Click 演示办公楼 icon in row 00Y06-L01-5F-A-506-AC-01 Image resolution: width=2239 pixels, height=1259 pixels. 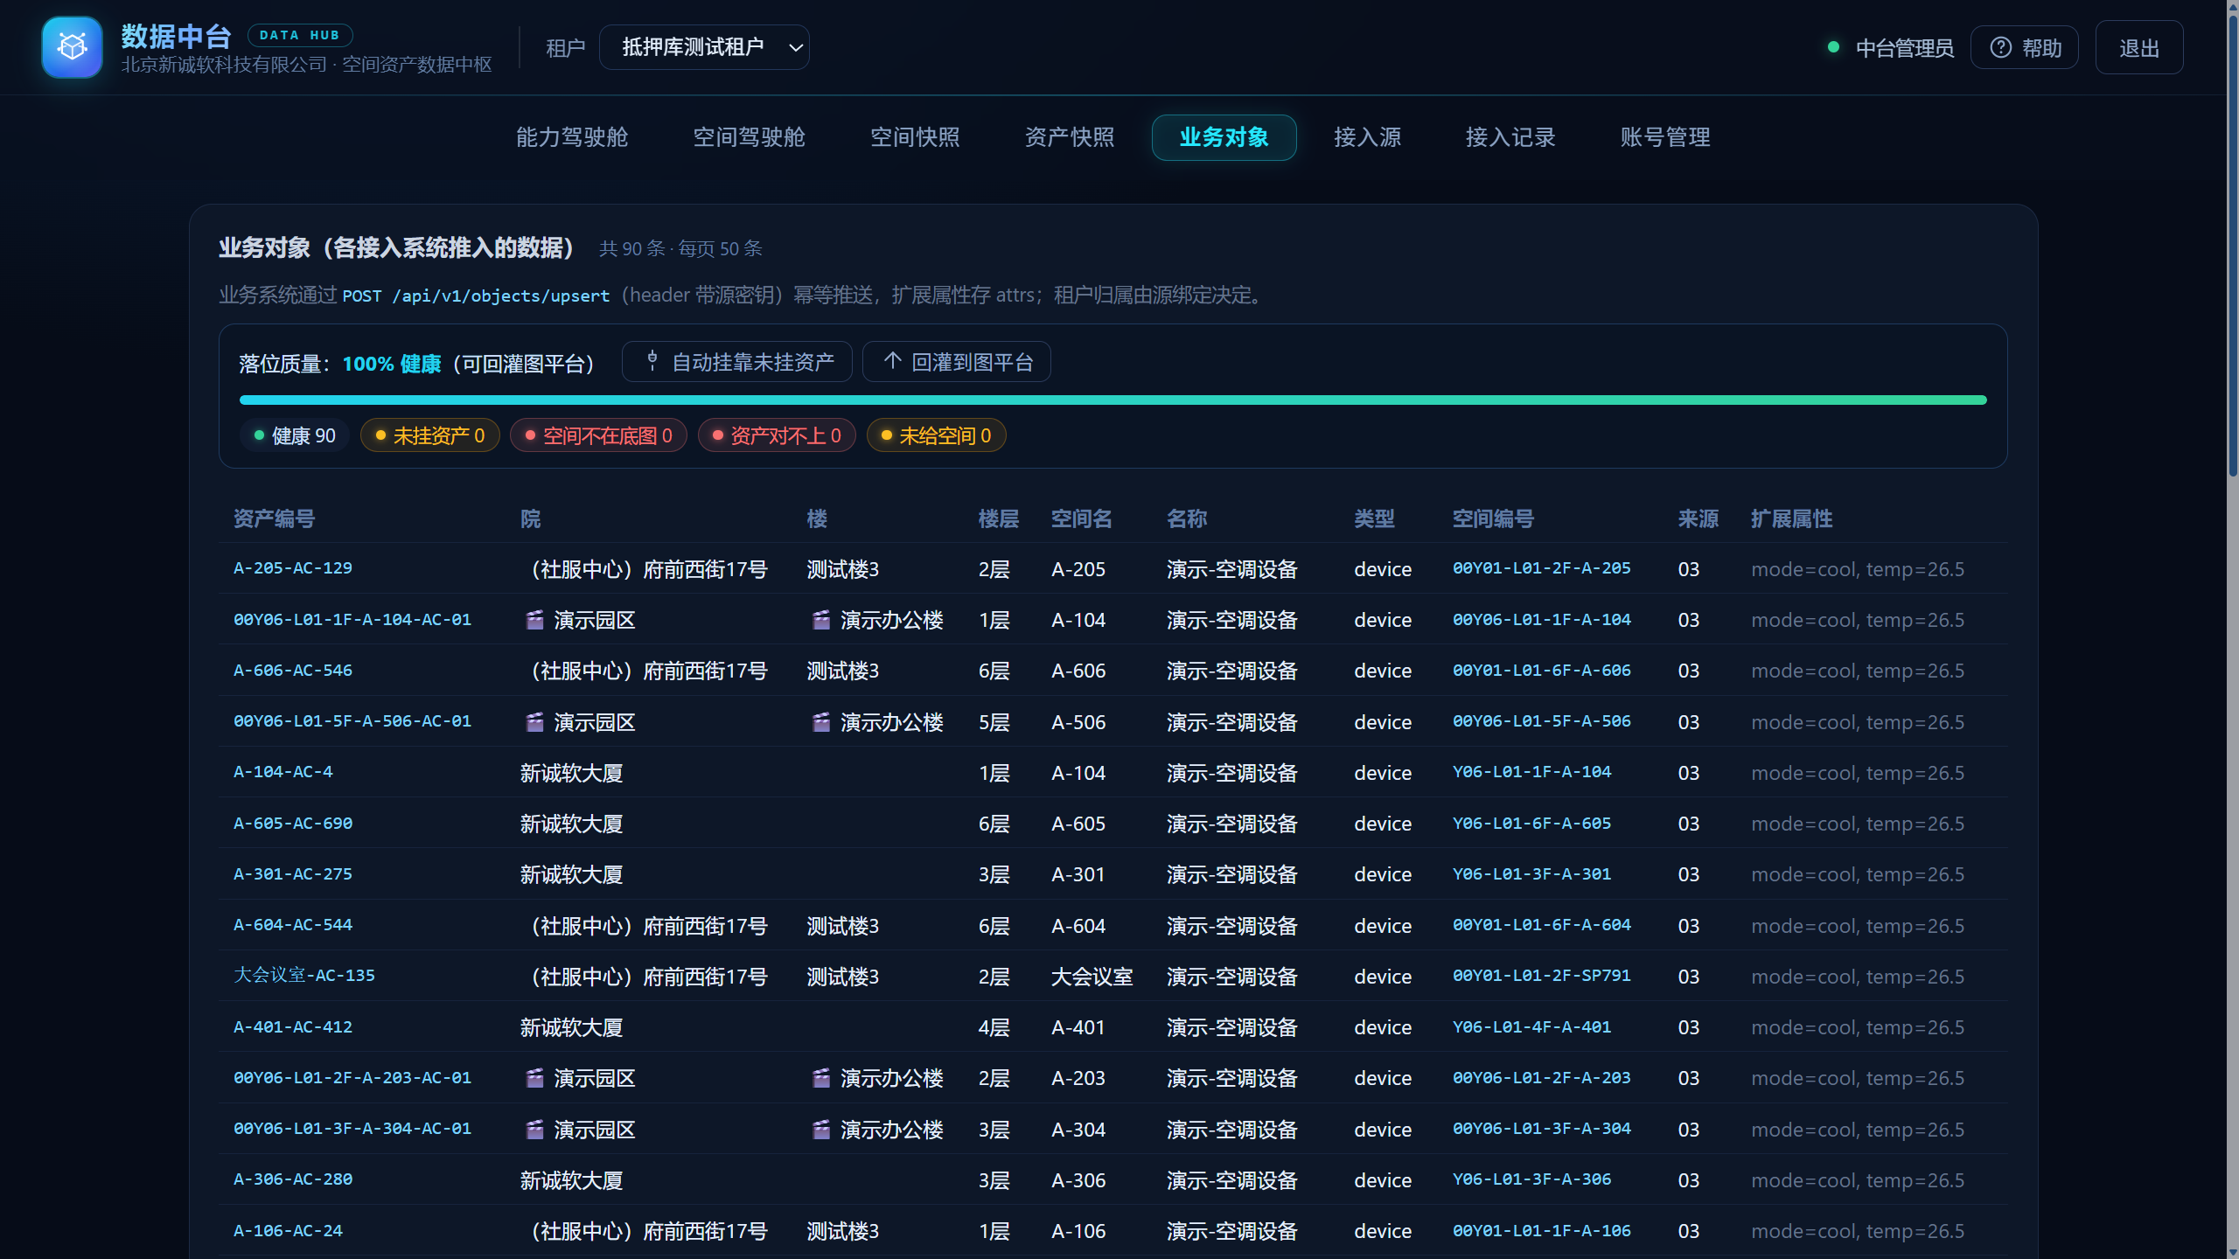point(820,722)
